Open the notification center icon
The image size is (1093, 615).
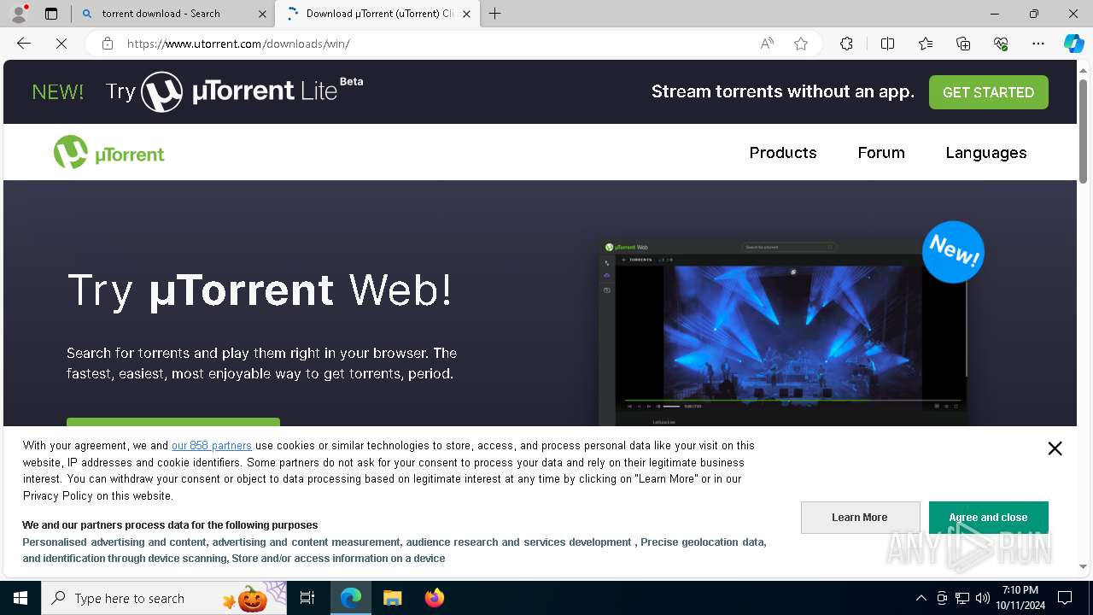pyautogui.click(x=1065, y=598)
